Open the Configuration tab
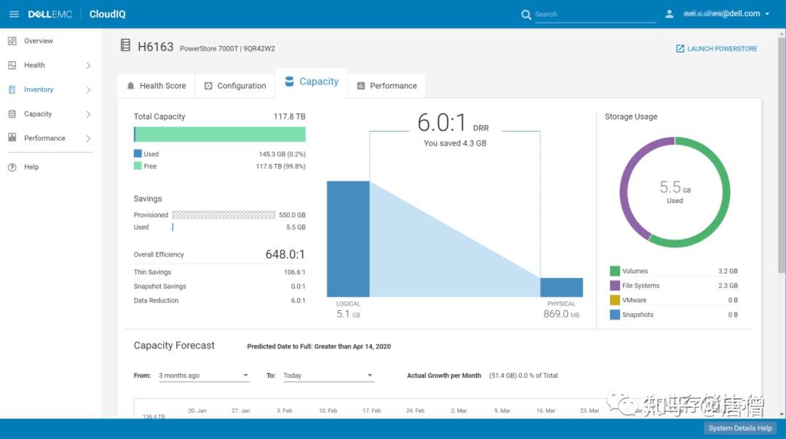786x439 pixels. [x=234, y=85]
